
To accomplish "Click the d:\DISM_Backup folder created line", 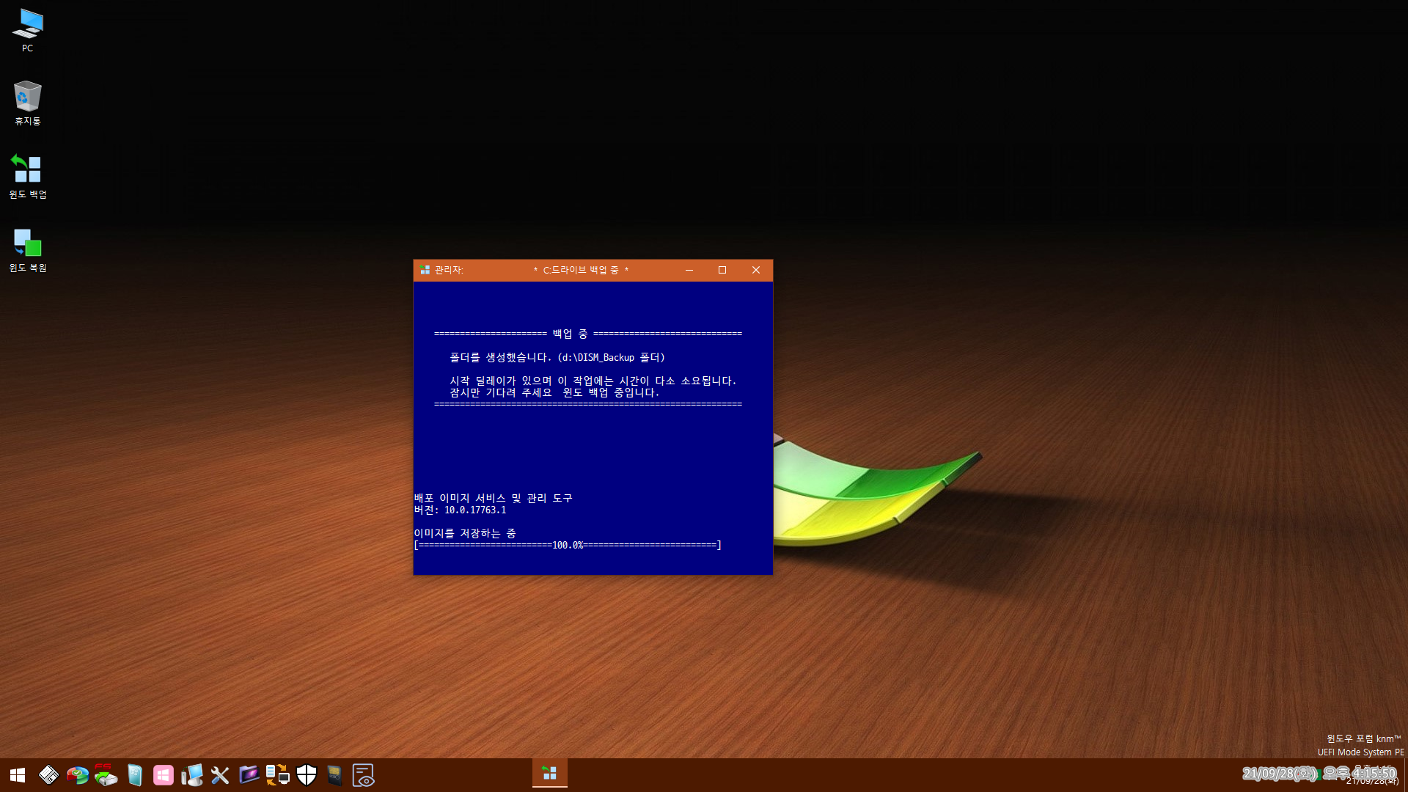I will tap(557, 357).
